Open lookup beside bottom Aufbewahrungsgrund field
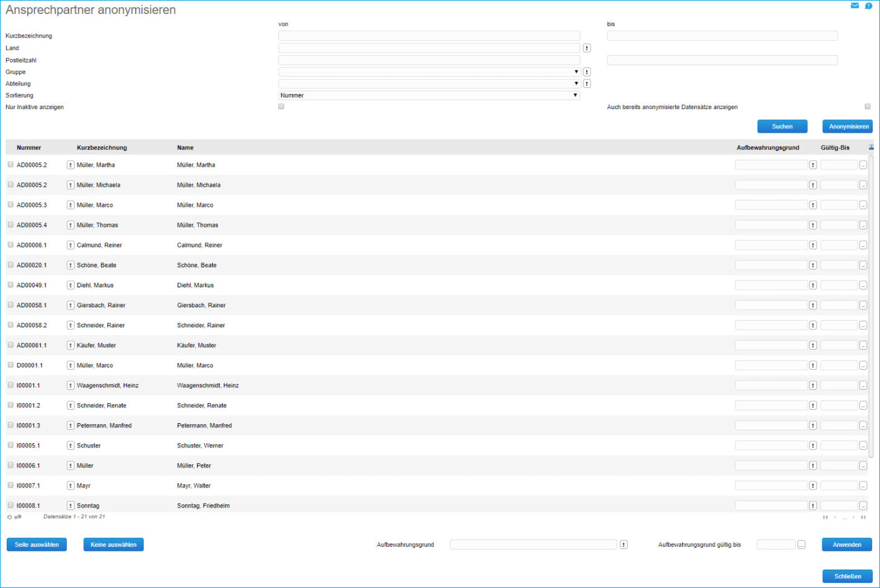This screenshot has height=588, width=880. click(623, 545)
